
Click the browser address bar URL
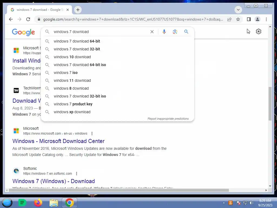coord(133,19)
